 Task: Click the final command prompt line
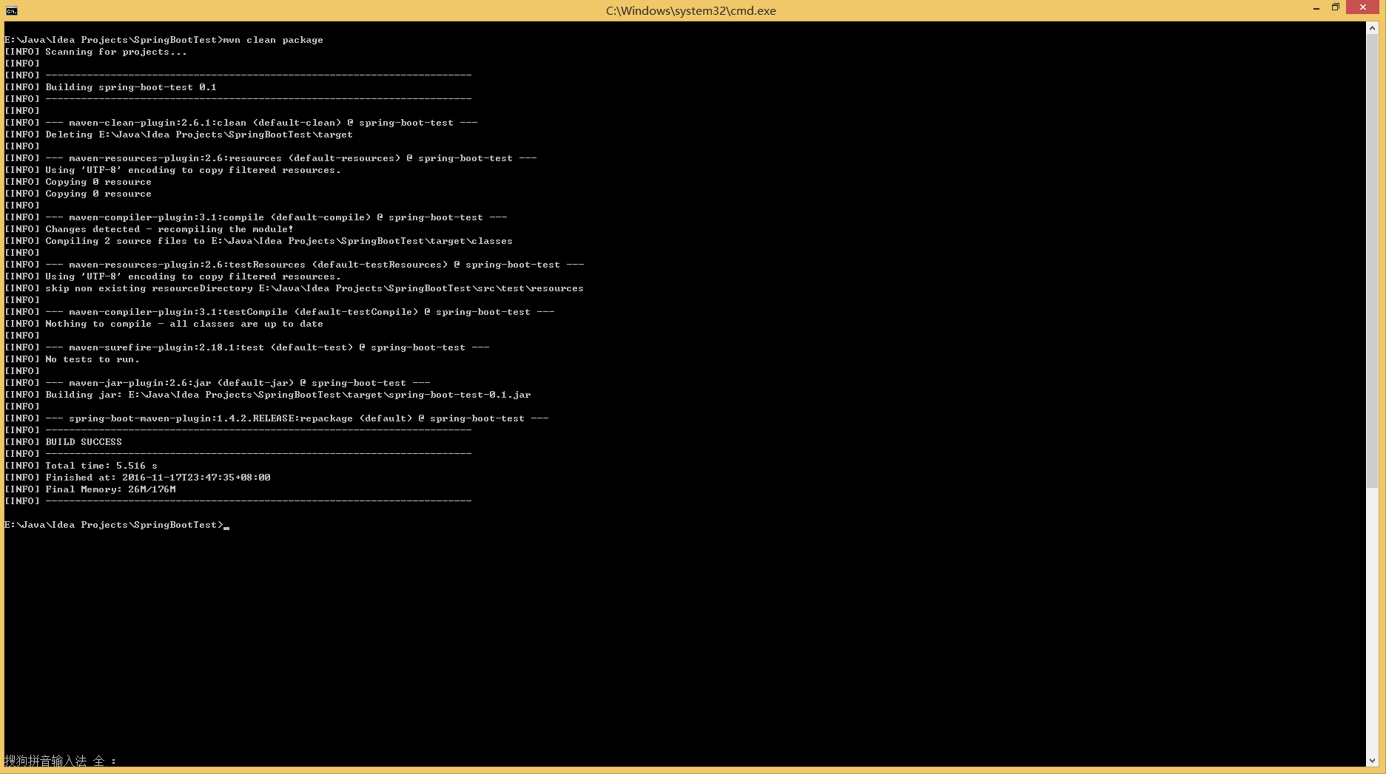click(116, 525)
